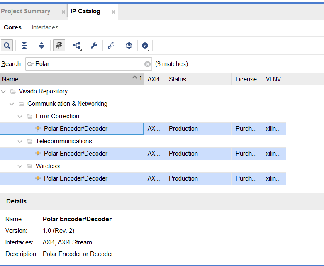
Task: Click inside the Search input field
Action: (x=87, y=64)
